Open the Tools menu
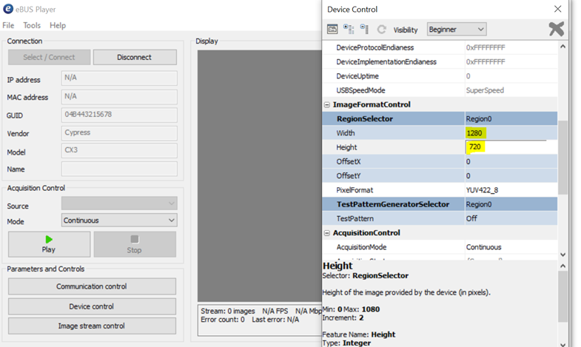Screen dimensions: 581x347 [x=32, y=25]
